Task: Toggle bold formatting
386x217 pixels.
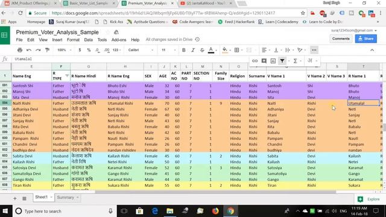Action: [183, 50]
